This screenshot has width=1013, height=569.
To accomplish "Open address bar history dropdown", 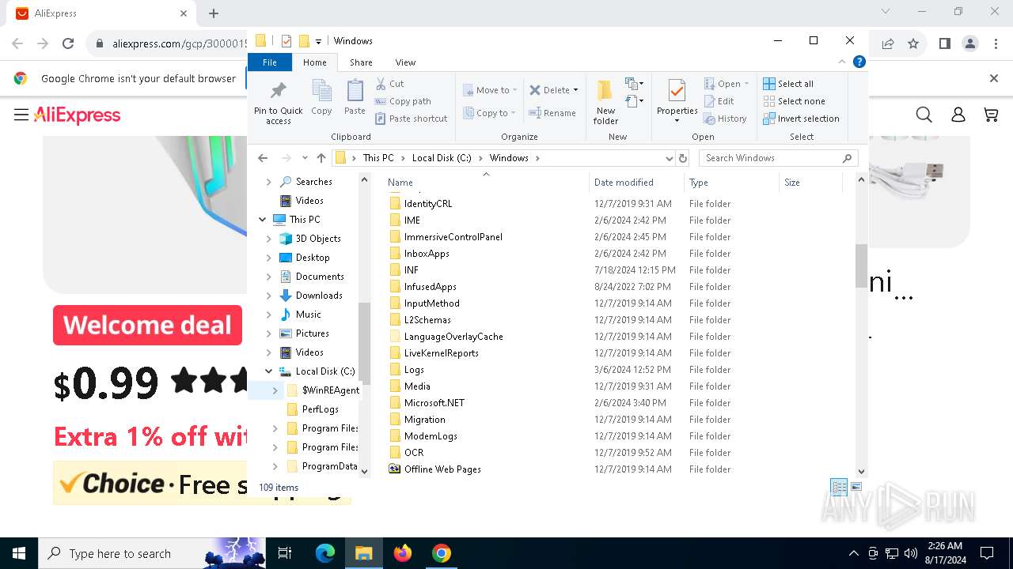I will point(669,158).
